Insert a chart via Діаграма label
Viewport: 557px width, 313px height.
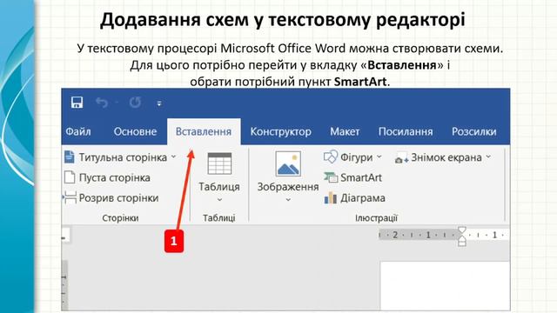363,198
